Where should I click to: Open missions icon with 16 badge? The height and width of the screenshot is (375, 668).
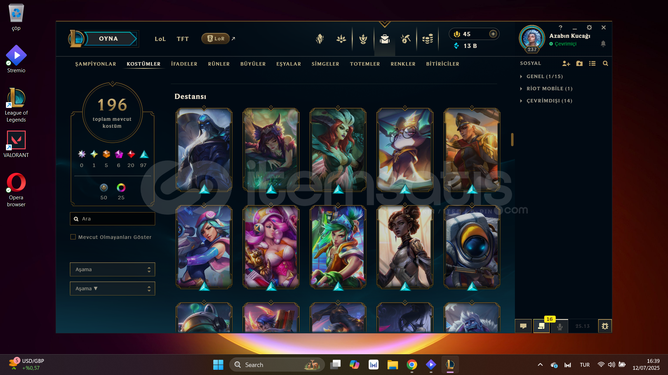point(542,326)
